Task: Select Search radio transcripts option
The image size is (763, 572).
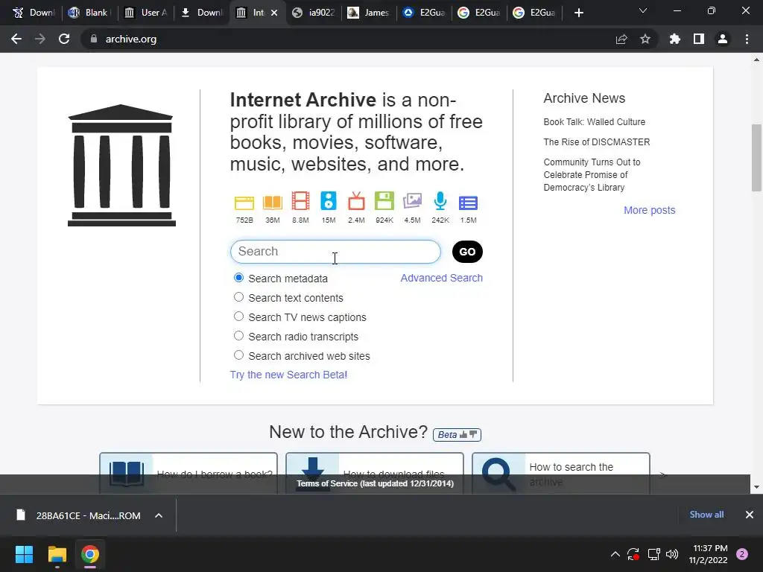Action: (x=238, y=336)
